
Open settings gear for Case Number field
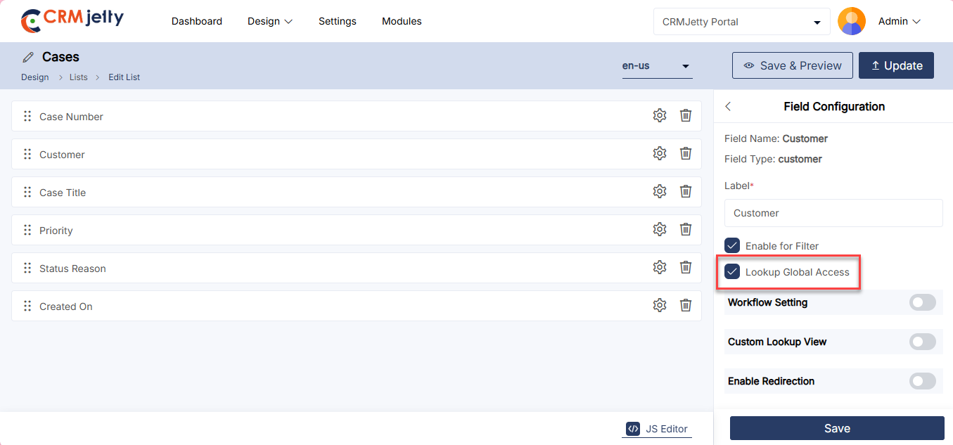pos(659,116)
